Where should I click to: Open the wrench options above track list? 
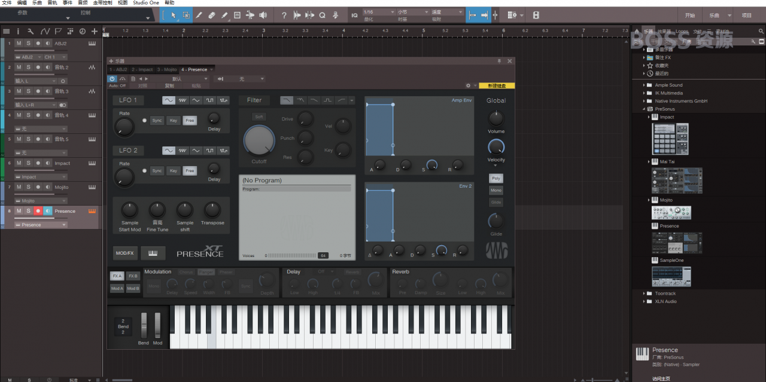[31, 31]
